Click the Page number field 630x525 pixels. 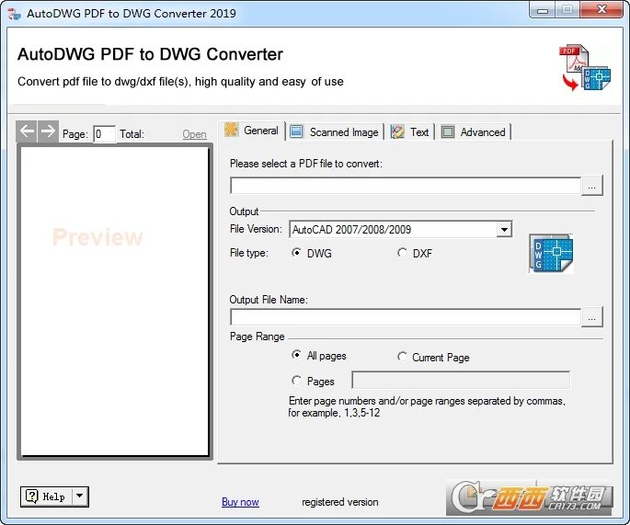tap(105, 133)
